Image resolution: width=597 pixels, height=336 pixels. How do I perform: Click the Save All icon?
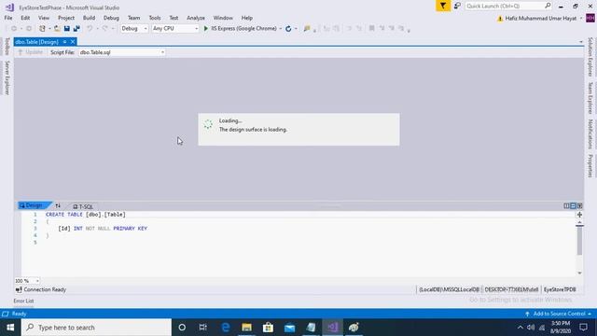(76, 29)
